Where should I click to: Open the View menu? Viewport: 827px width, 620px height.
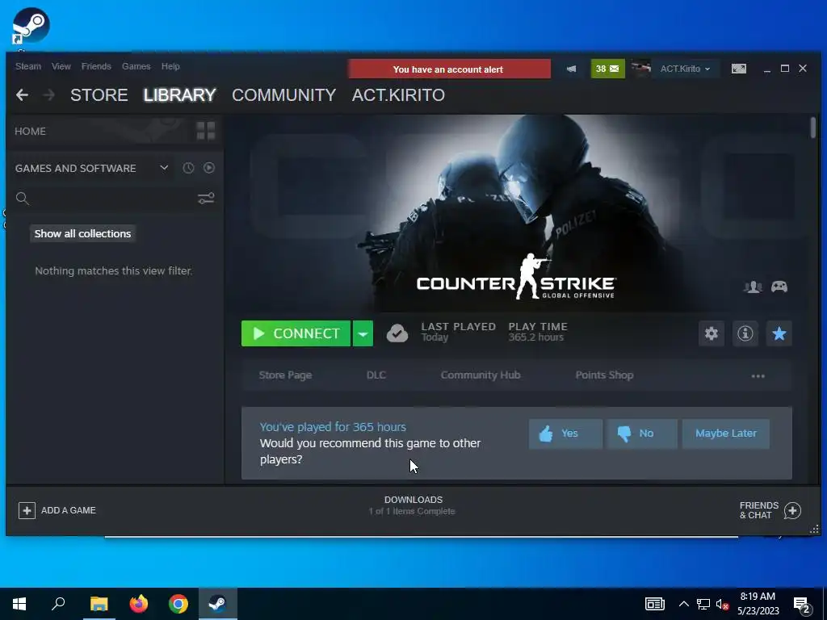[x=61, y=66]
